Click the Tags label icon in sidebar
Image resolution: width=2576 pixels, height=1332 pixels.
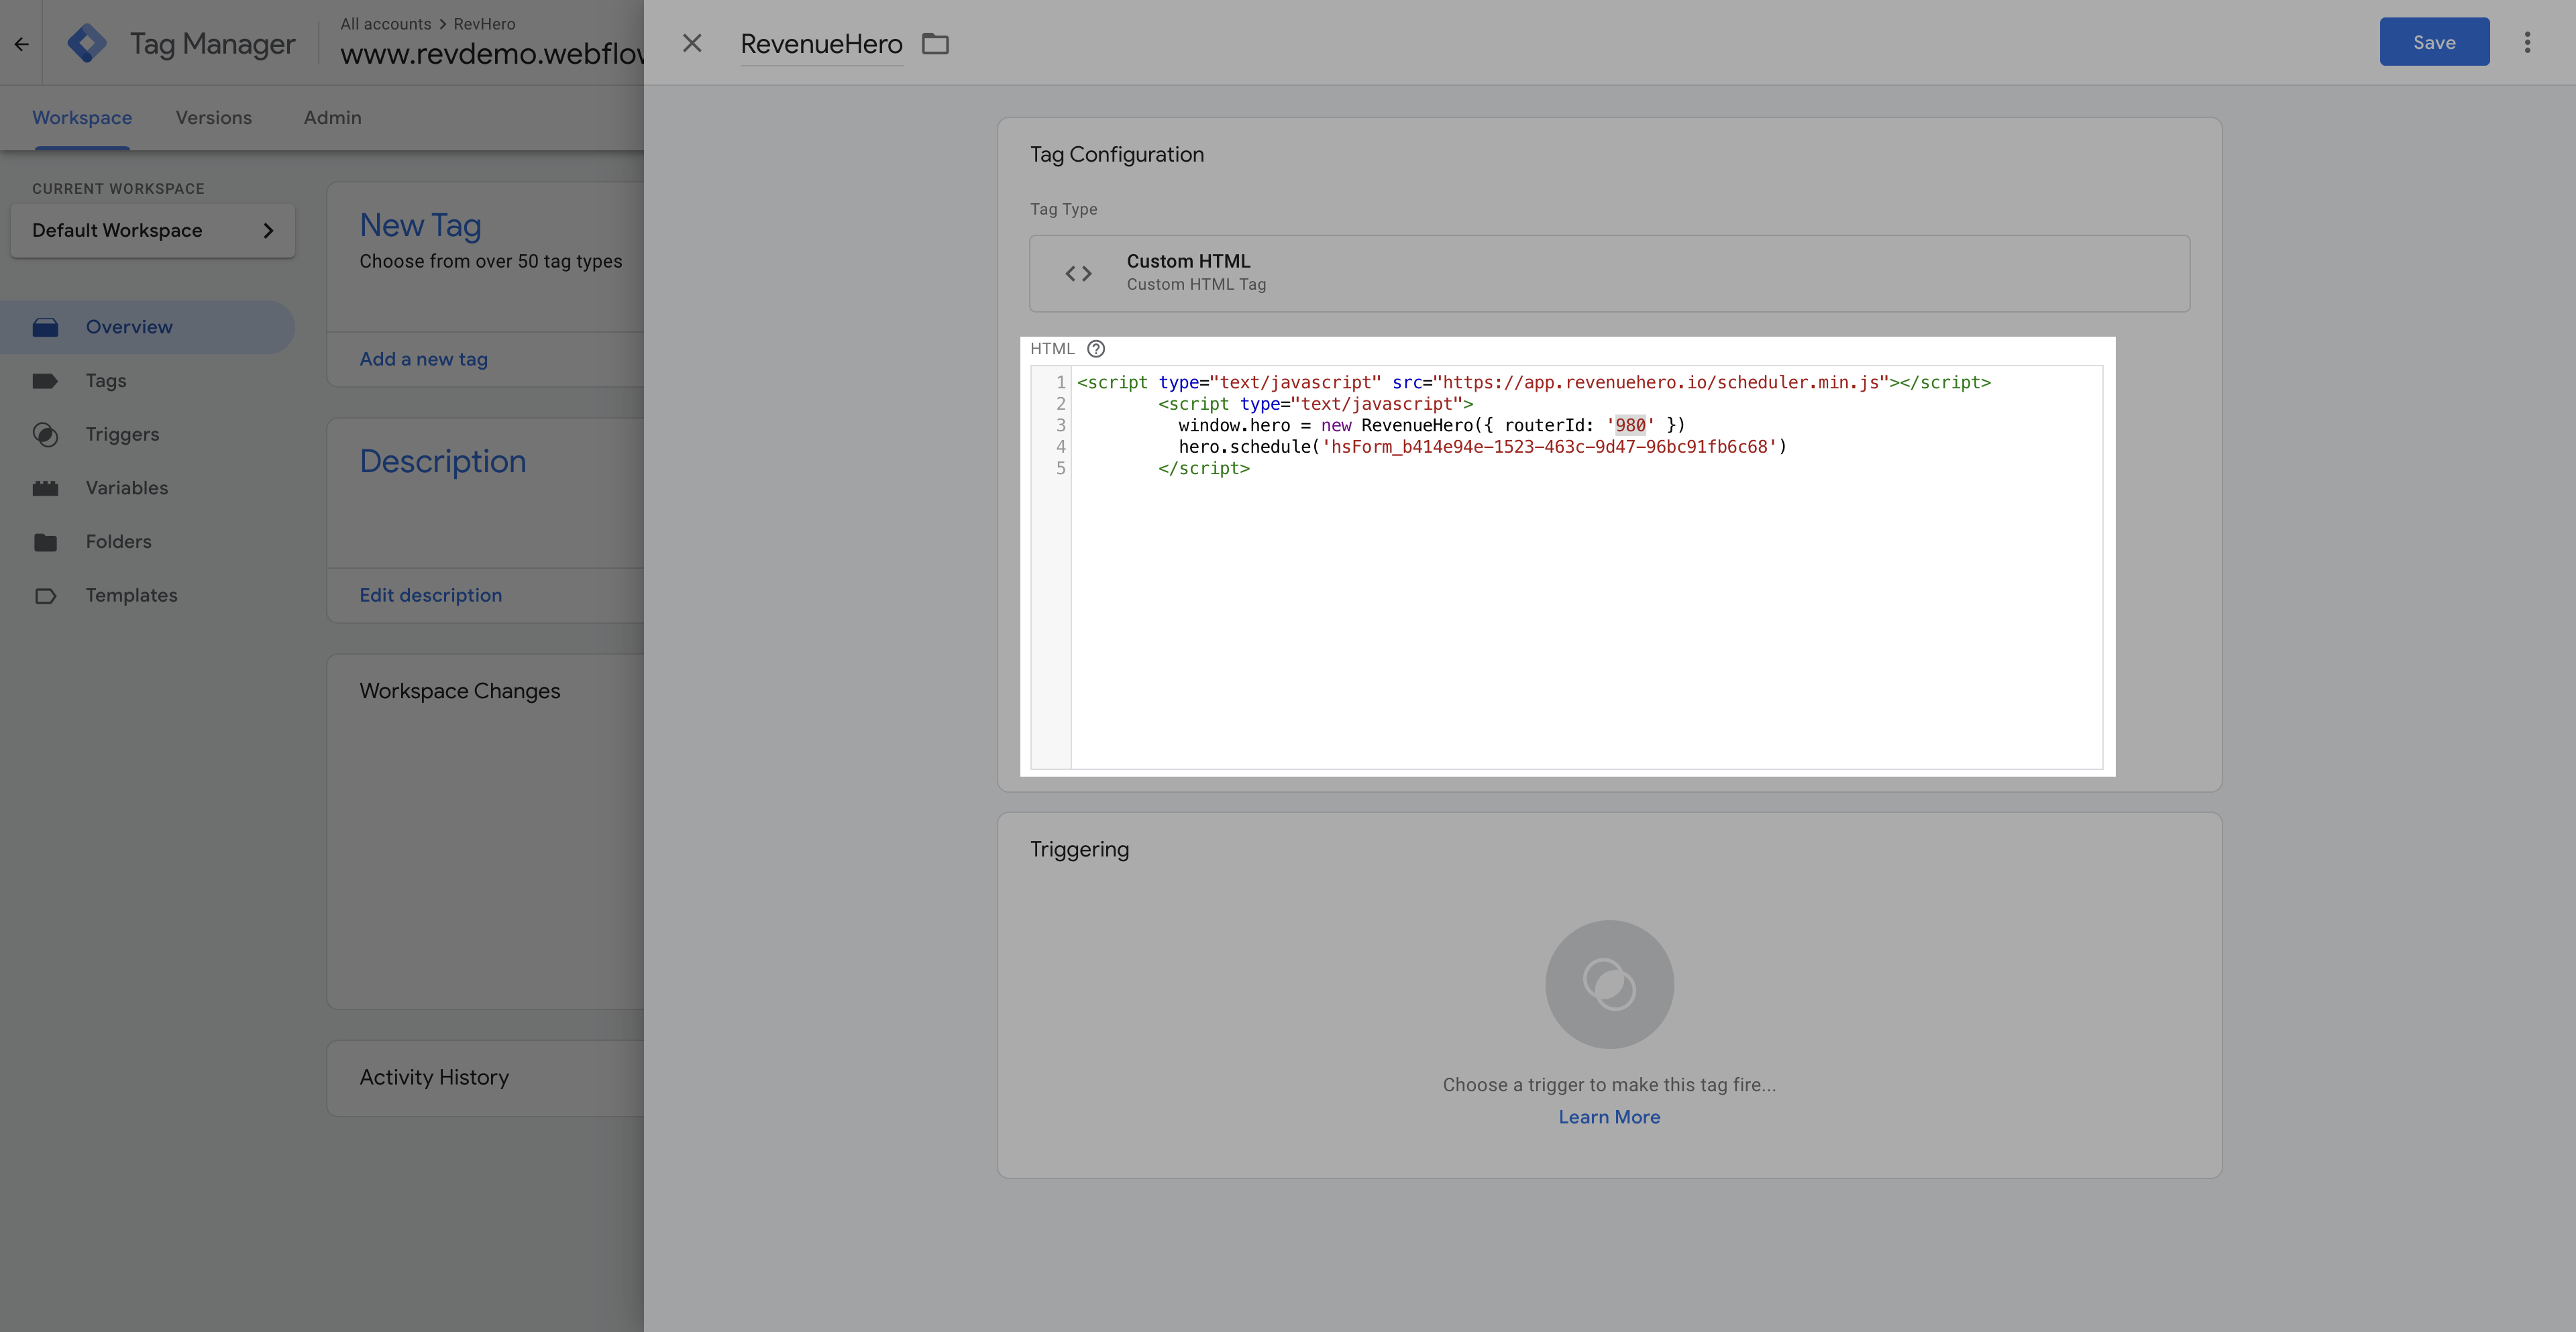pyautogui.click(x=45, y=381)
